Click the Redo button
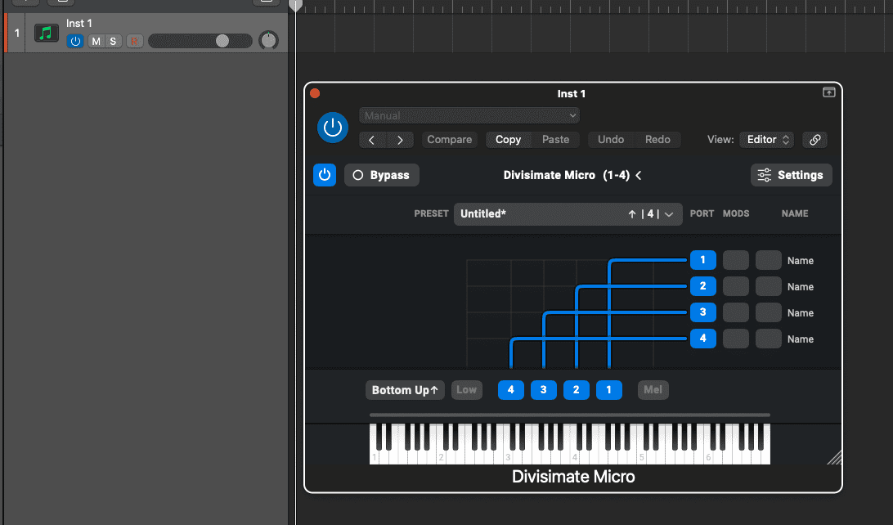 657,140
